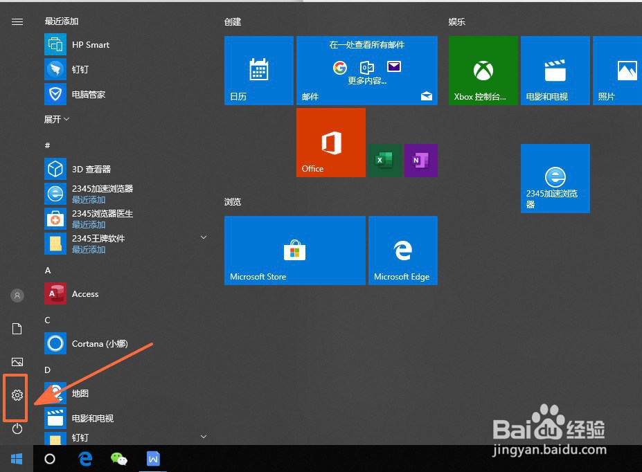Image resolution: width=642 pixels, height=472 pixels.
Task: Expand the chevron next to 2345王牌软件
Action: click(203, 237)
